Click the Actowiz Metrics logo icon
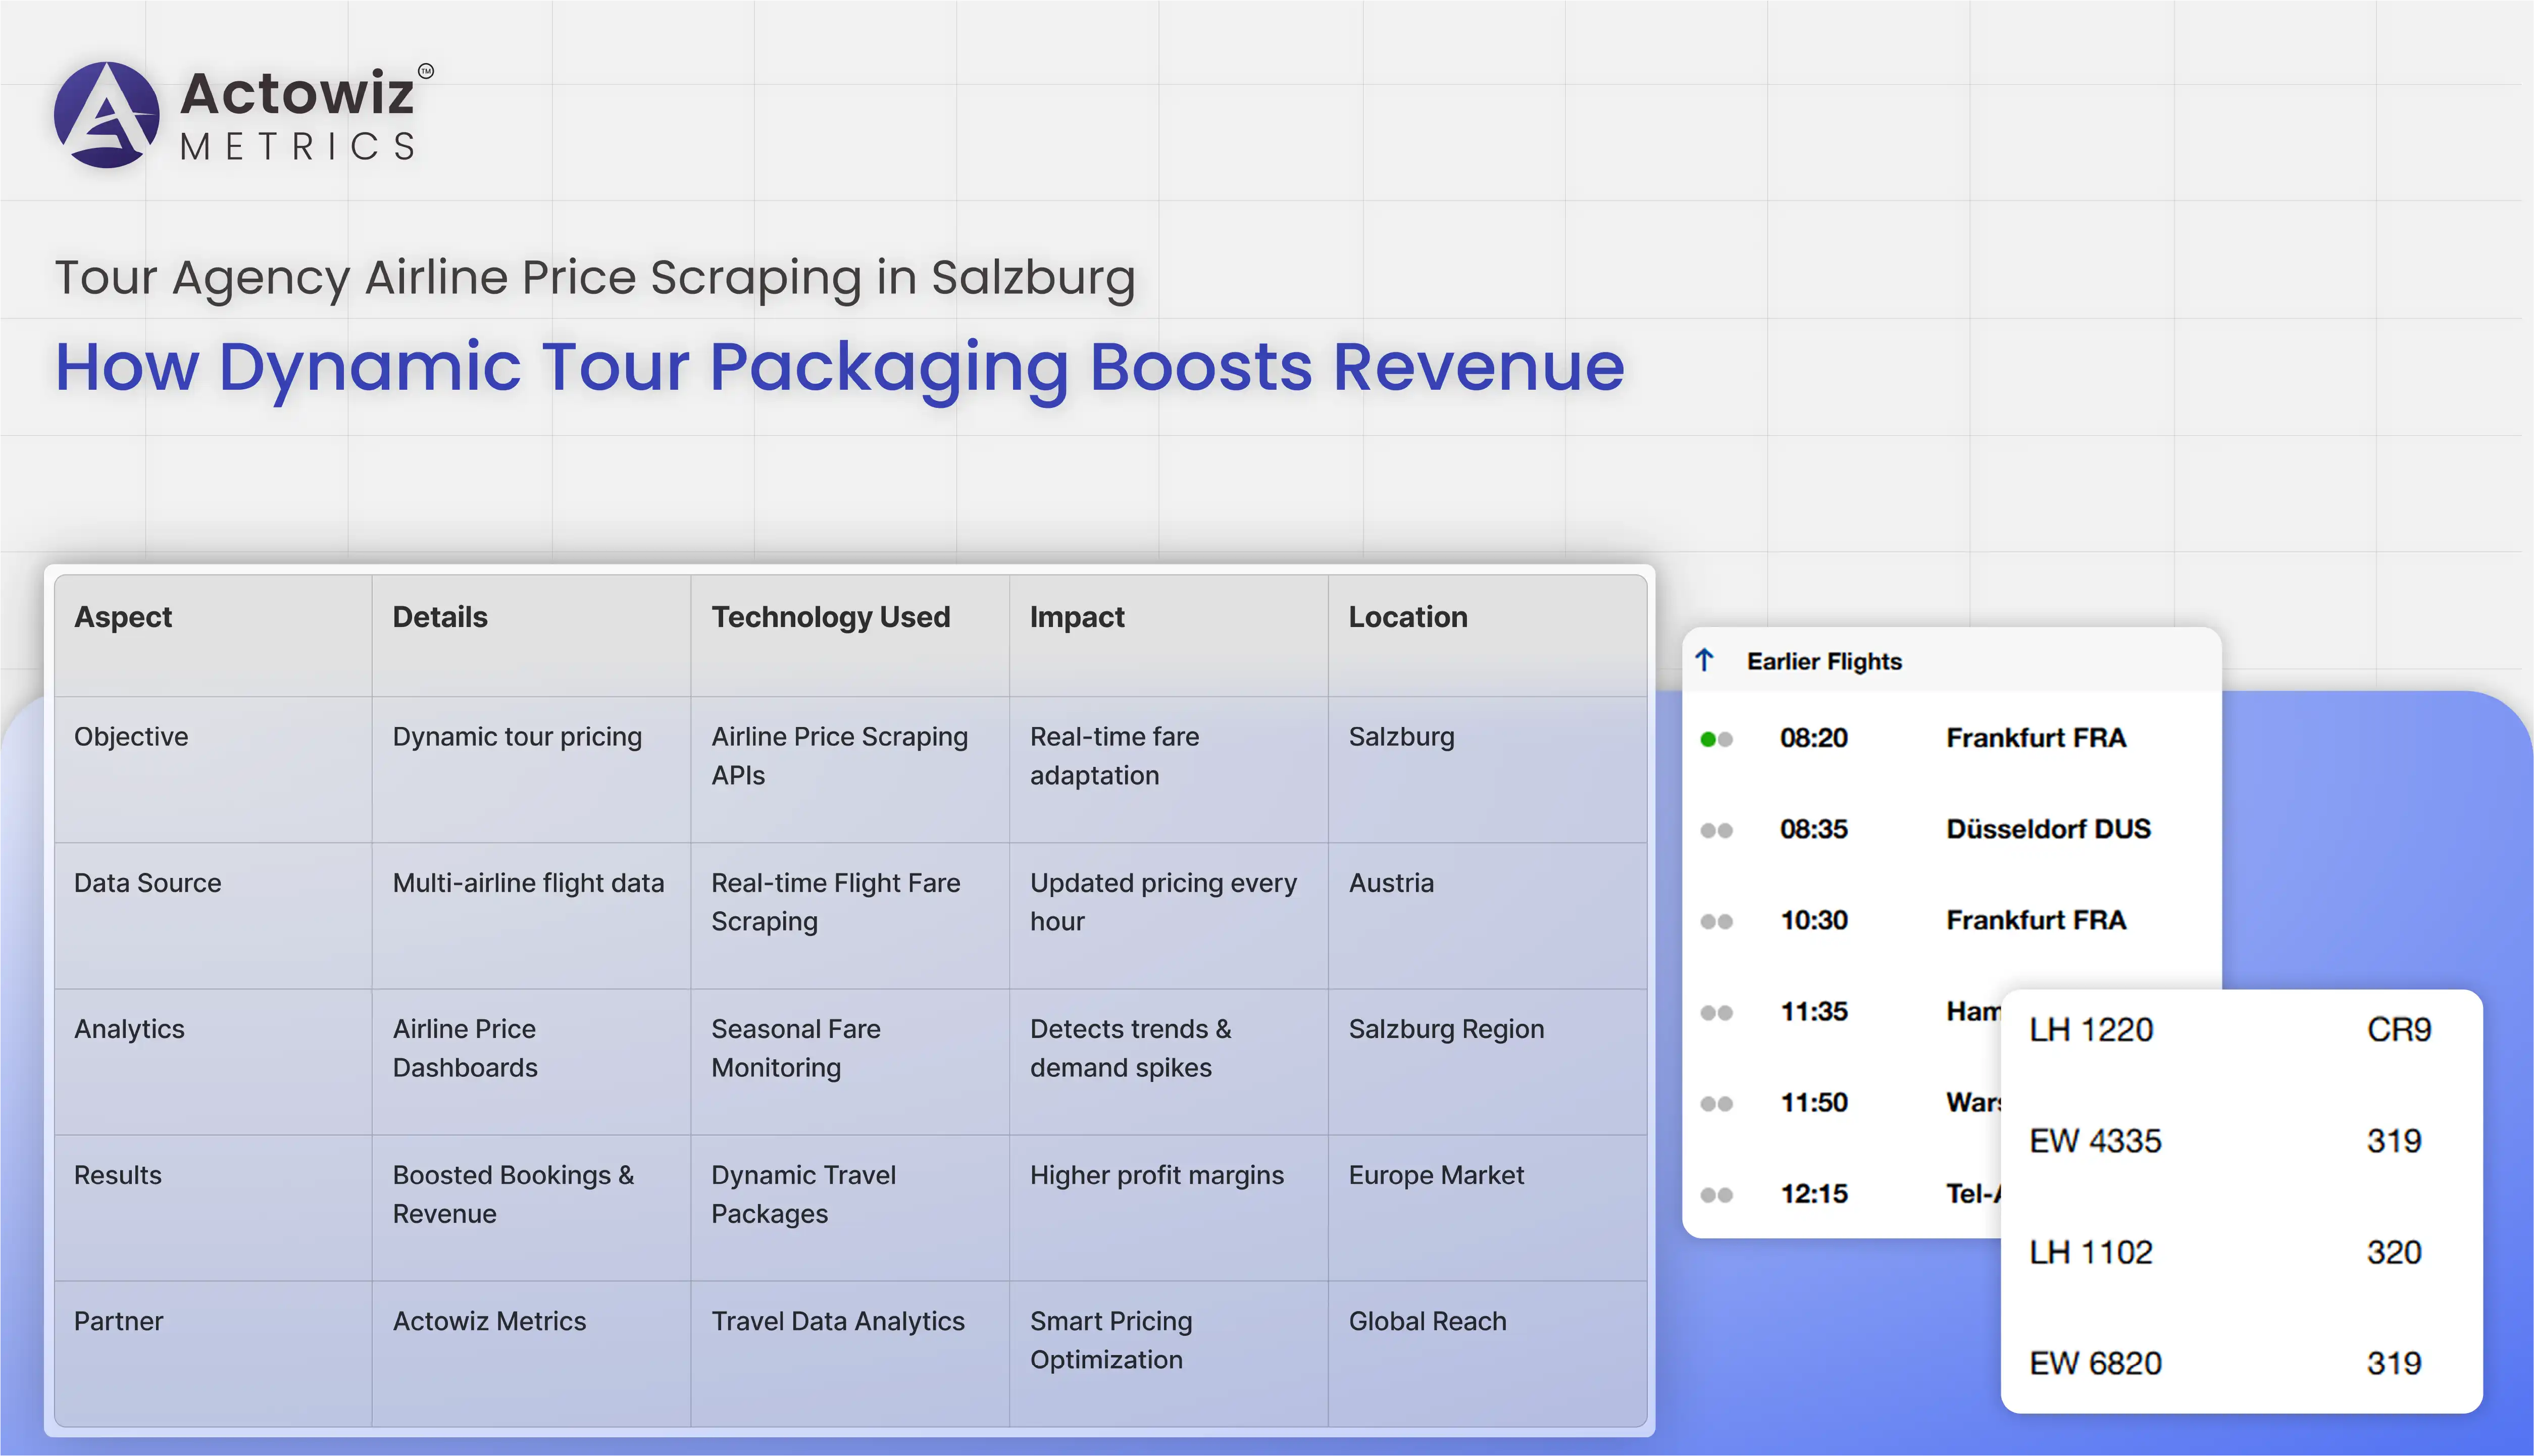This screenshot has height=1456, width=2534. click(x=106, y=115)
